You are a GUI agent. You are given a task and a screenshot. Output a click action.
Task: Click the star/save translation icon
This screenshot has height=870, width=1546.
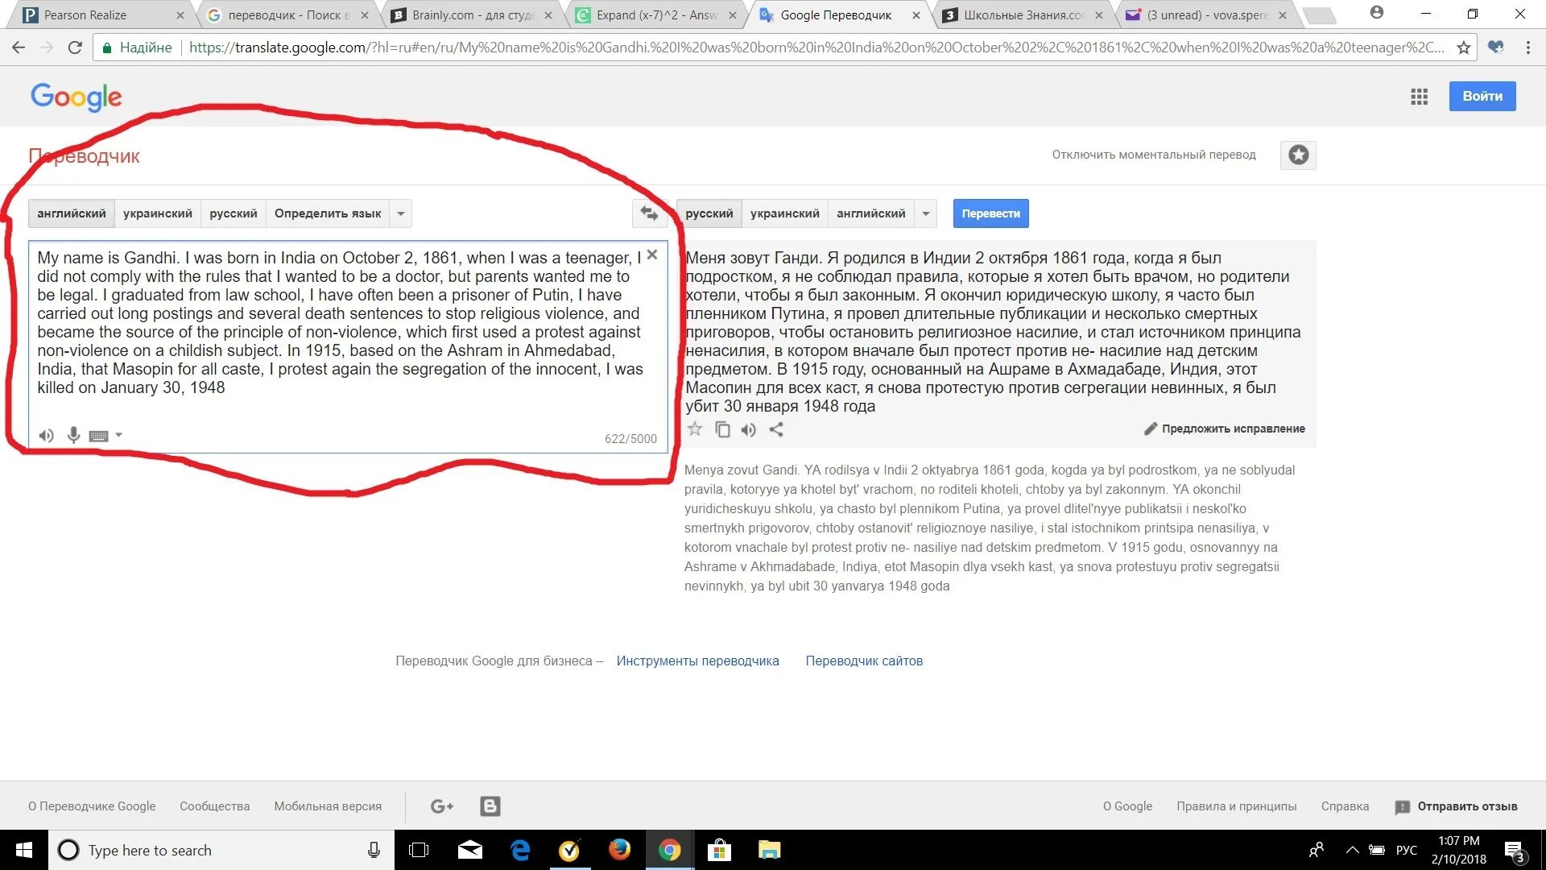tap(694, 429)
